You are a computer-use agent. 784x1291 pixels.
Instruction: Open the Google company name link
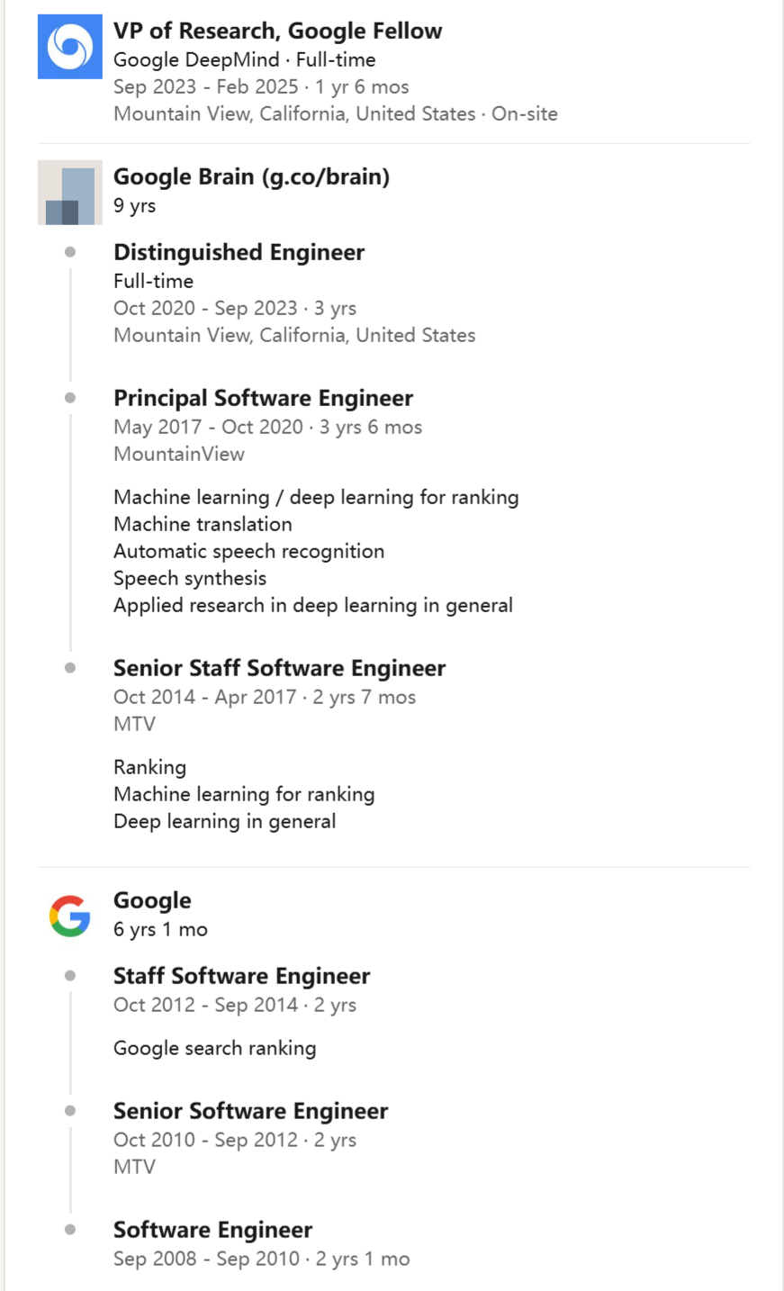(x=152, y=900)
